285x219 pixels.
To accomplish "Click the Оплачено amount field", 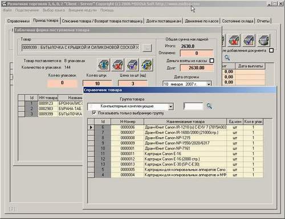I will click(197, 53).
